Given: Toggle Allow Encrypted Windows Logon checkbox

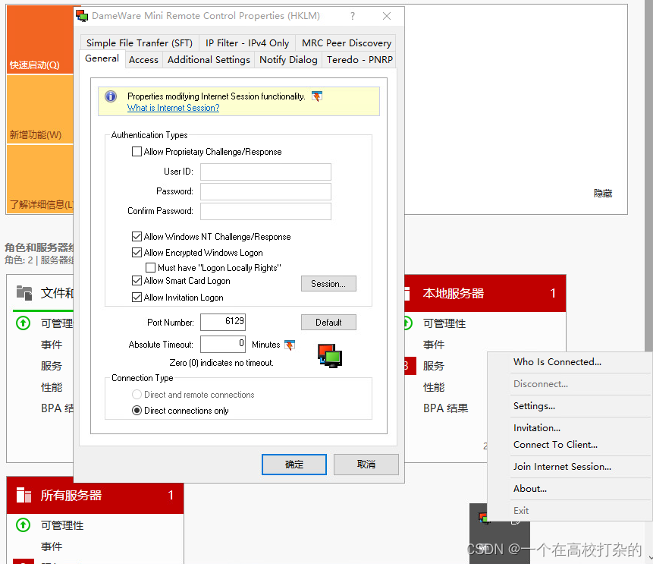Looking at the screenshot, I should point(137,252).
